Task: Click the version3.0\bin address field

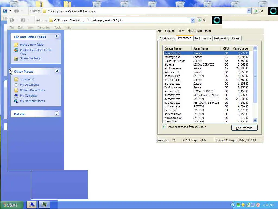Action: [x=122, y=20]
